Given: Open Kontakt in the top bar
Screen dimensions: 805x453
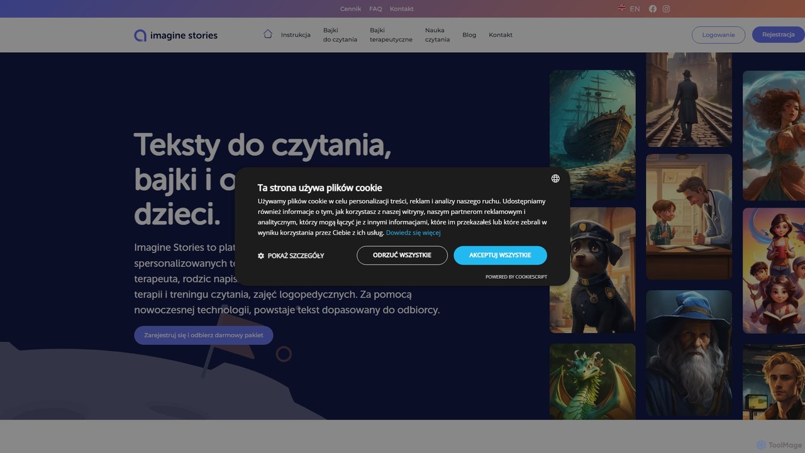Looking at the screenshot, I should pyautogui.click(x=402, y=9).
